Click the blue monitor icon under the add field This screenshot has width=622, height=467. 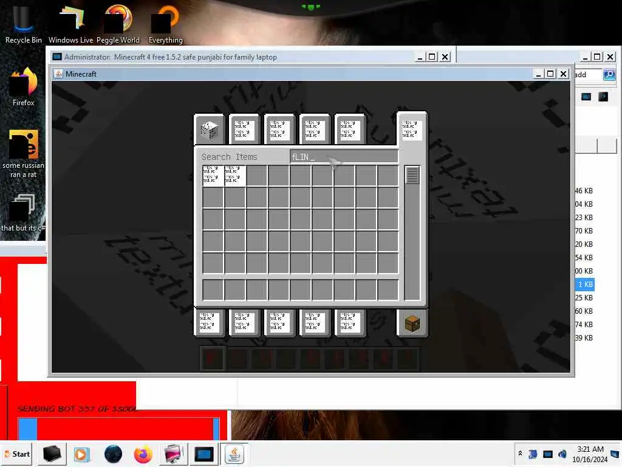pyautogui.click(x=586, y=97)
